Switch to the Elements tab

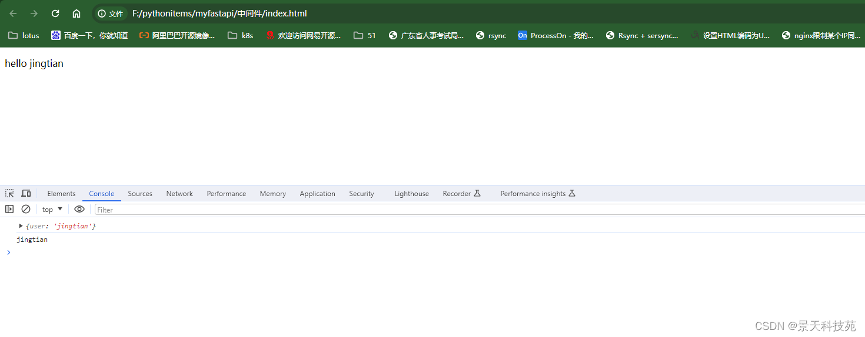(x=61, y=194)
